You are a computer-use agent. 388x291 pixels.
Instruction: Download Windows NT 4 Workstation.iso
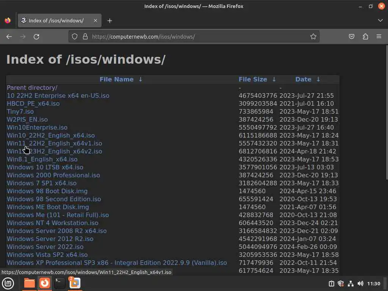[52, 223]
